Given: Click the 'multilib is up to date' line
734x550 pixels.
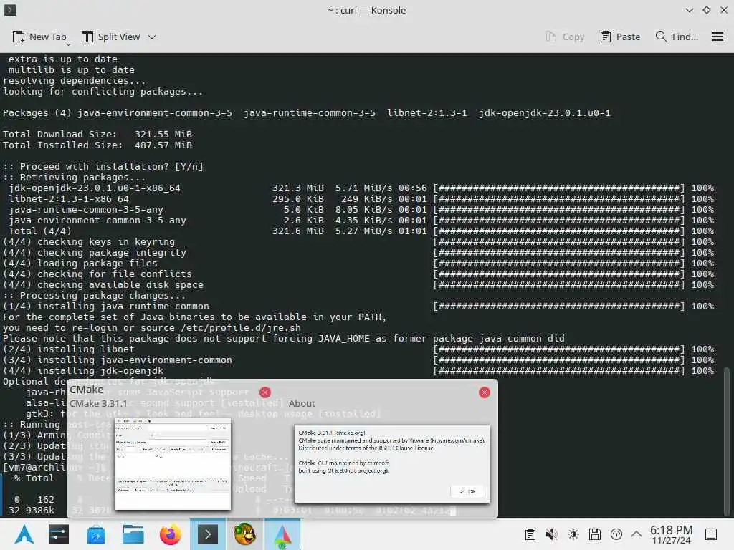Looking at the screenshot, I should (x=71, y=69).
